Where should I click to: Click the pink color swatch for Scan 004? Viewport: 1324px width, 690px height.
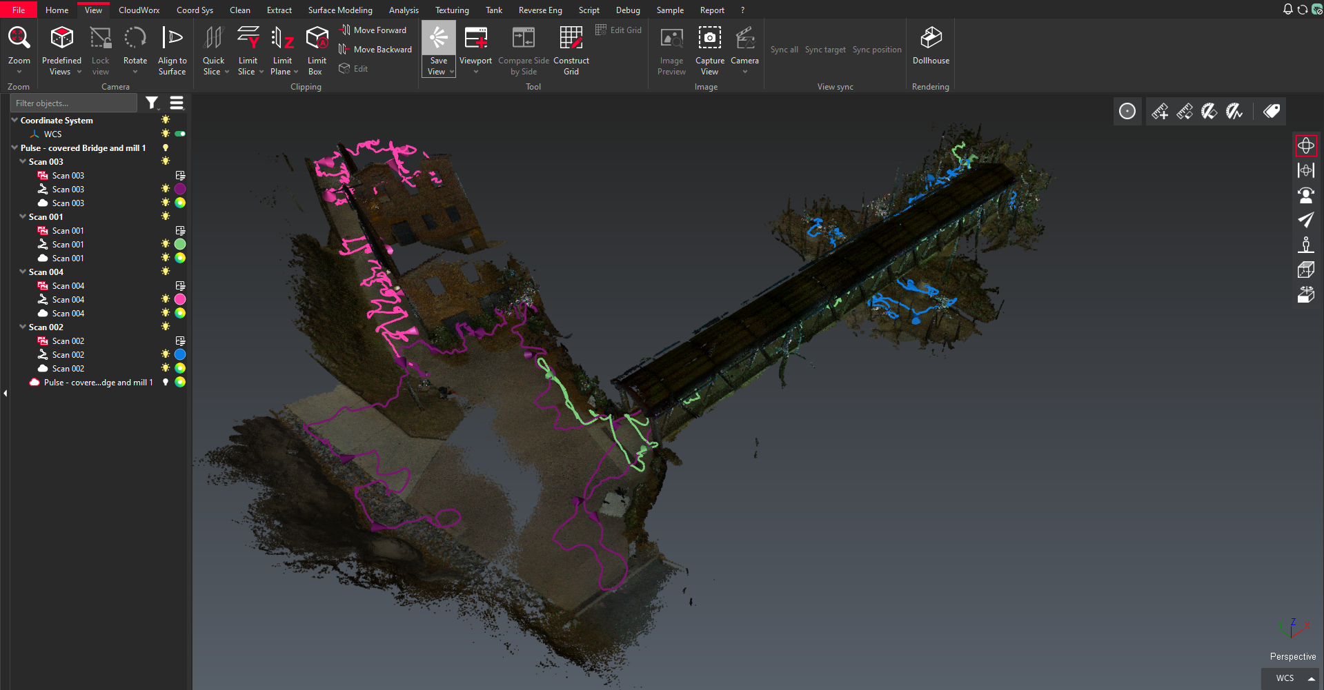(180, 299)
